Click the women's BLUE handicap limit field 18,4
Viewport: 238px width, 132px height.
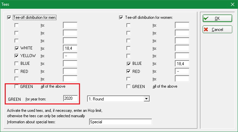[x=182, y=63]
